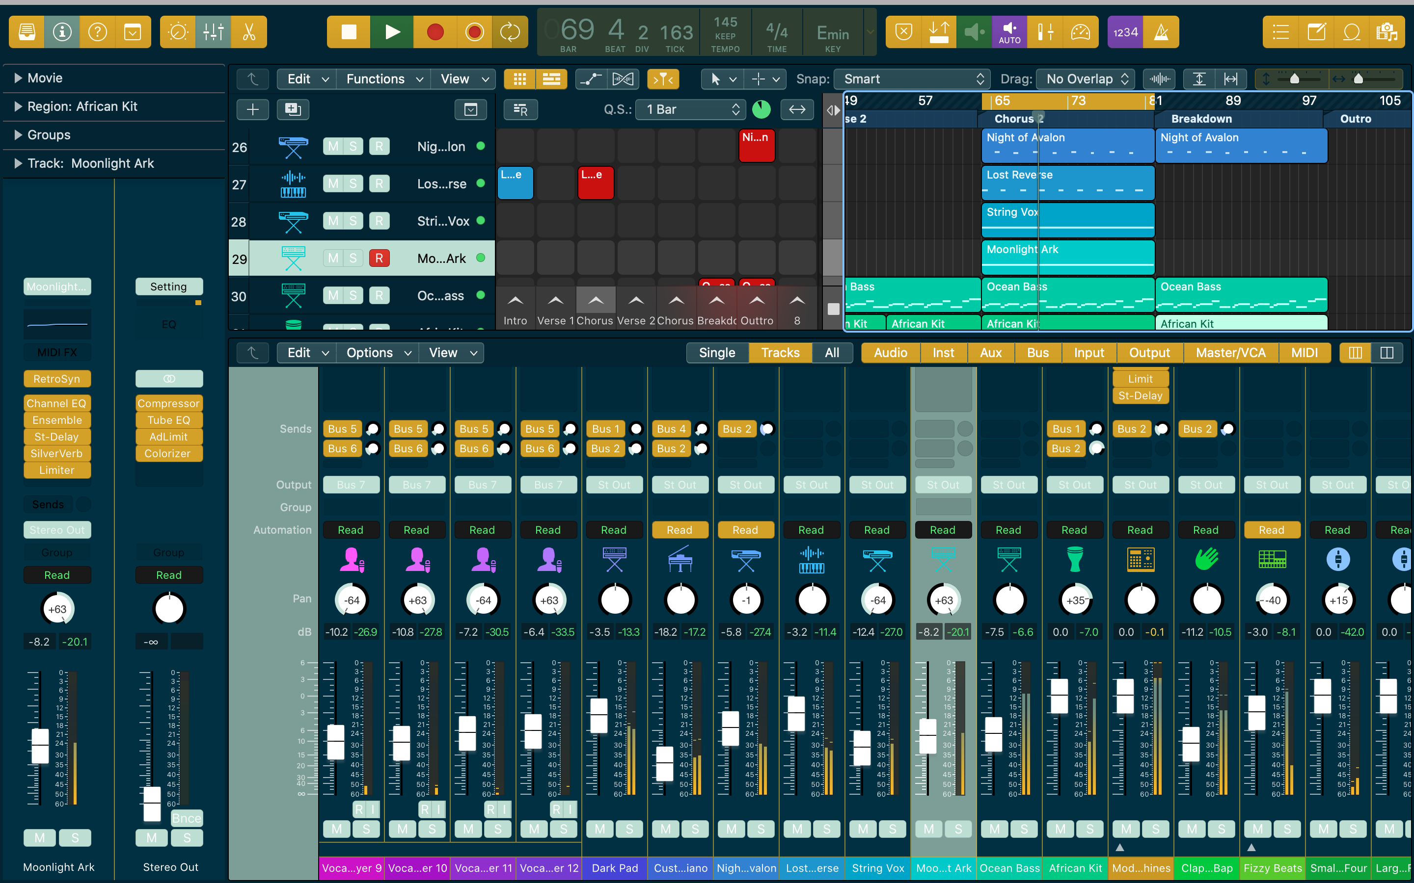Image resolution: width=1414 pixels, height=883 pixels.
Task: Mute the Dark Pad channel strip
Action: (x=600, y=829)
